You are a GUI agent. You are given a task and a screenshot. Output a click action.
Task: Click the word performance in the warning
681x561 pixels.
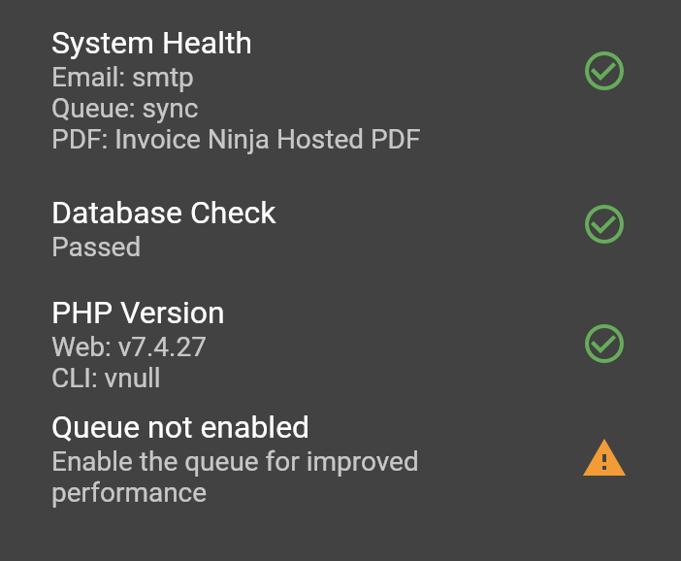pos(129,494)
